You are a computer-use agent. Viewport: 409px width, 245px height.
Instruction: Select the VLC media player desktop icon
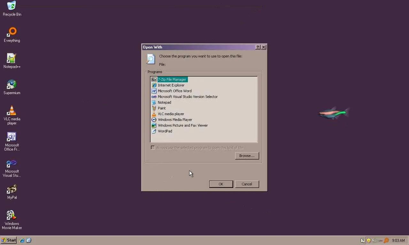(x=12, y=115)
